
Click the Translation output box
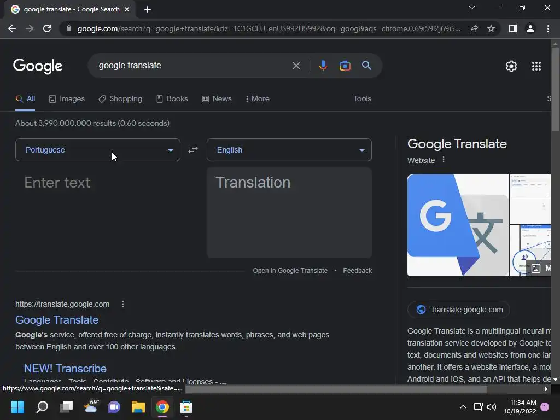[x=289, y=213]
